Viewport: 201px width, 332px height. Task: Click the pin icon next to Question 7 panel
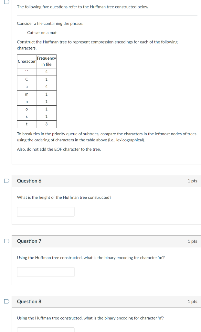point(6,241)
